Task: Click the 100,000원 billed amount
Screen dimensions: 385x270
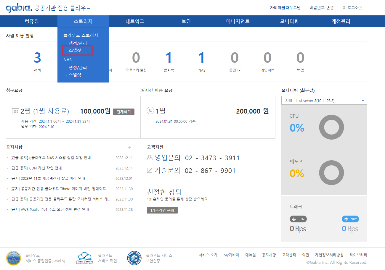Action: pyautogui.click(x=95, y=111)
